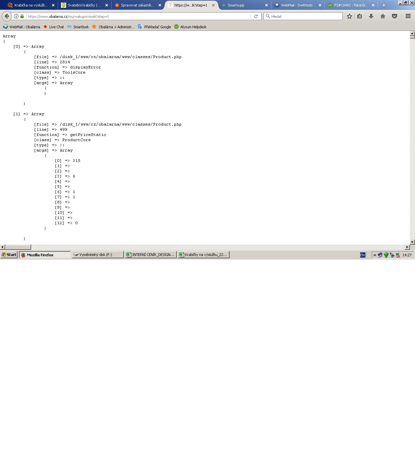
Task: Open 'INTERNÍ CENÍK_DESIGN...' Excel taskbar item
Action: click(x=151, y=255)
